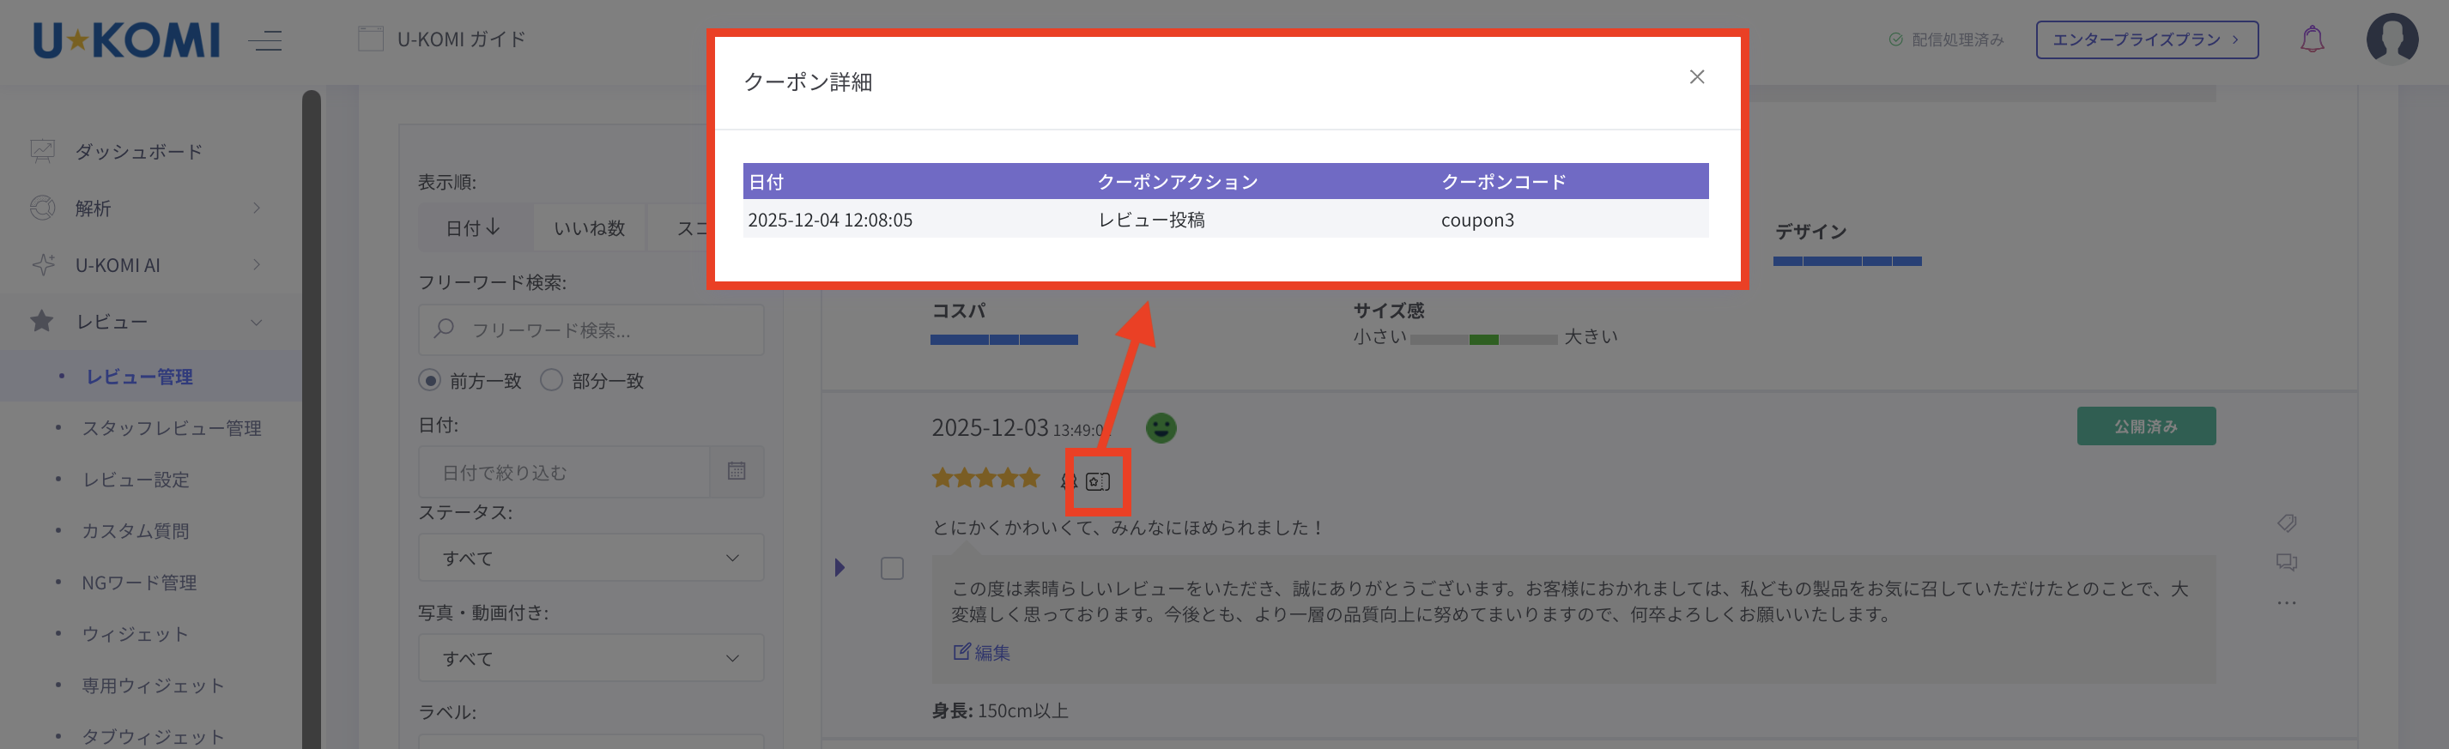Expand the review row triangle
The width and height of the screenshot is (2449, 749).
click(x=840, y=569)
